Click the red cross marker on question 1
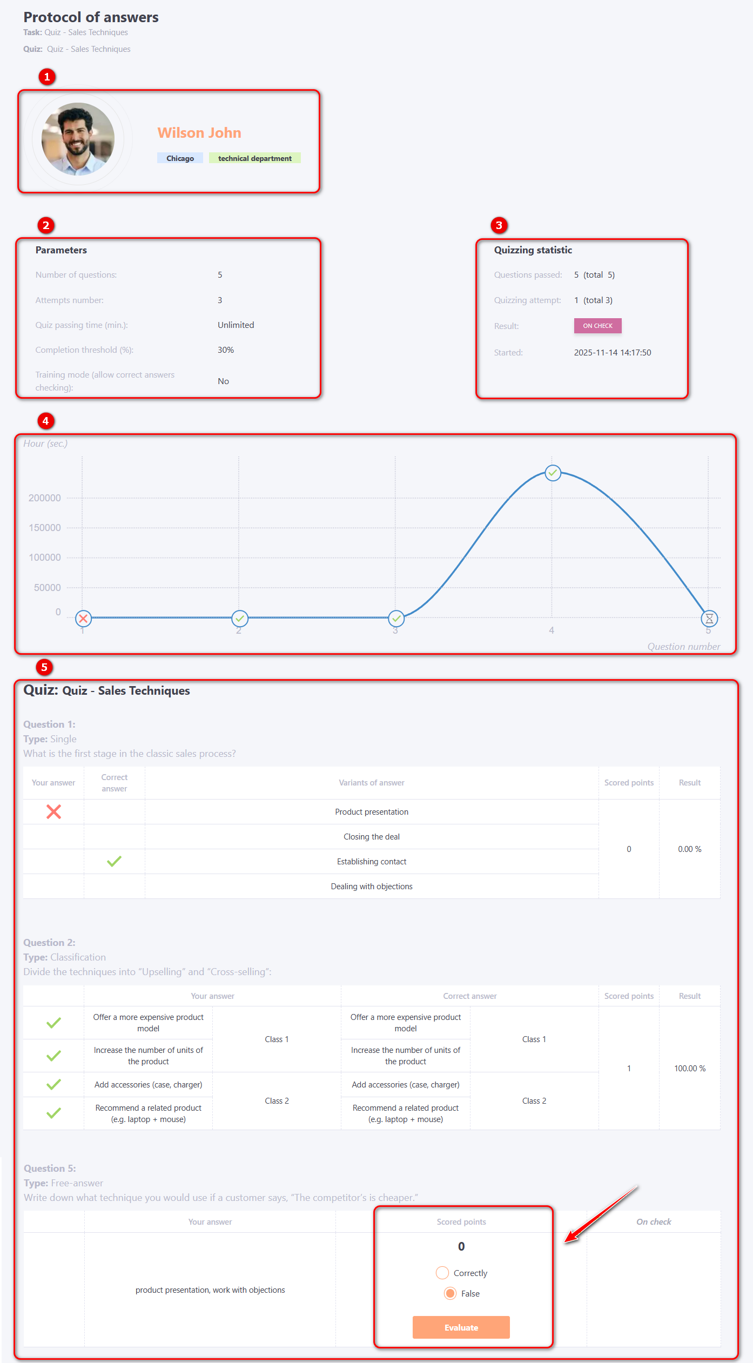This screenshot has height=1363, width=753. 83,618
